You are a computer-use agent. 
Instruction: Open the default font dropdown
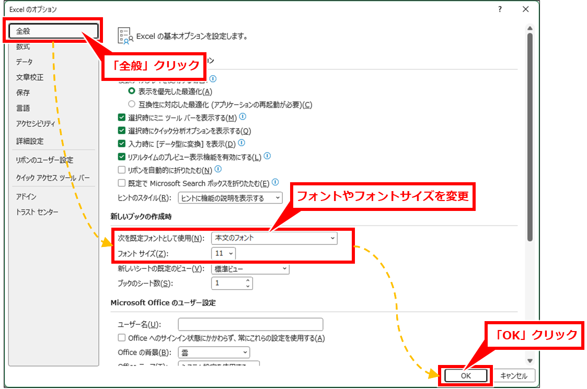274,238
